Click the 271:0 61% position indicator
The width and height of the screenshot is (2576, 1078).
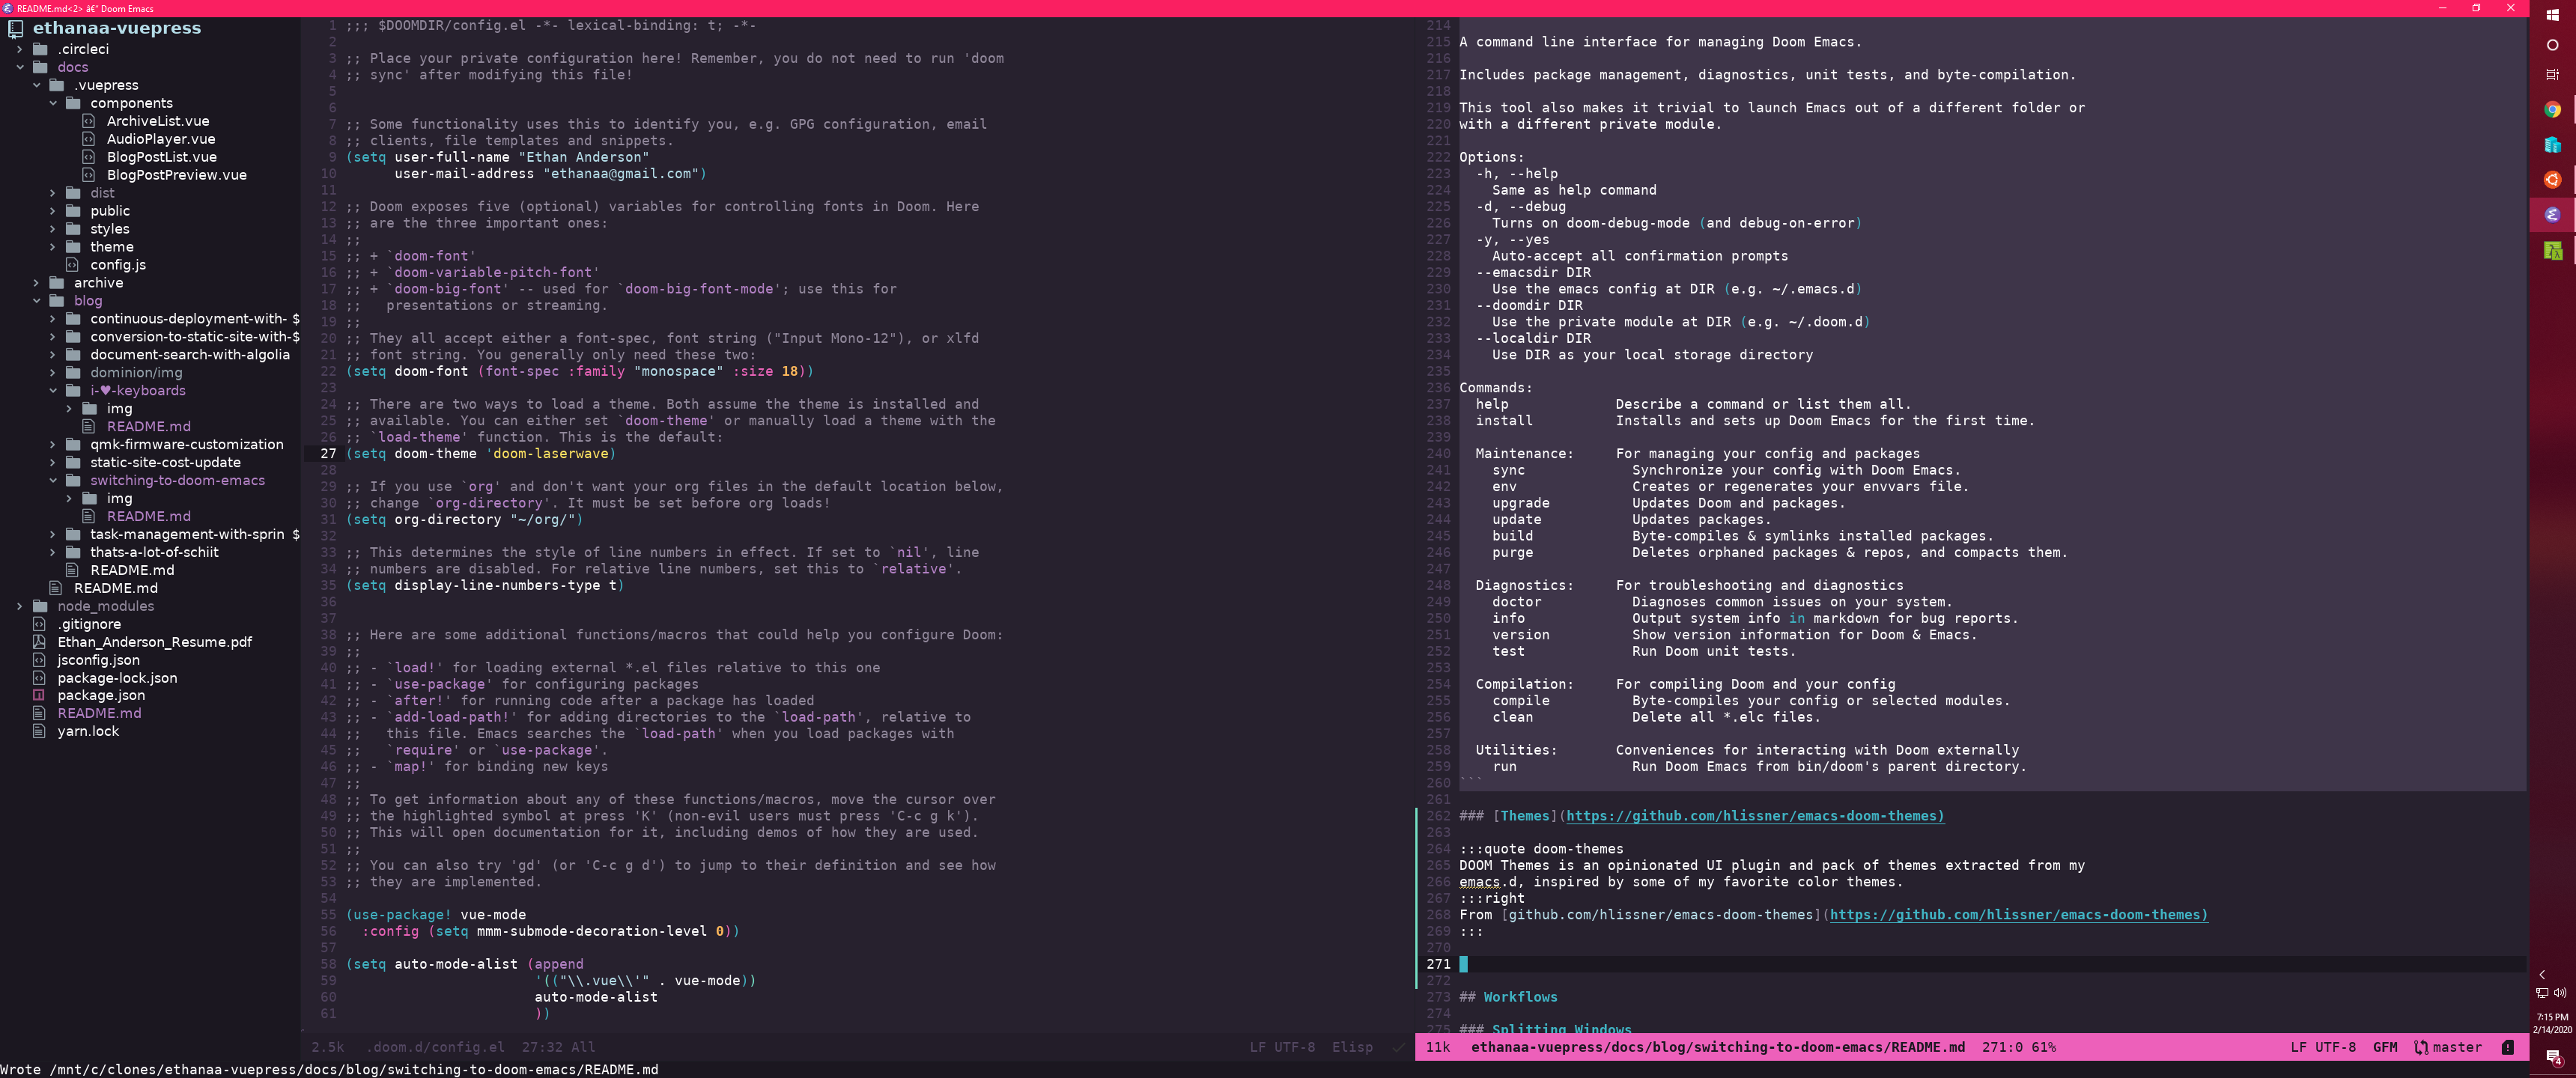pos(2018,1047)
